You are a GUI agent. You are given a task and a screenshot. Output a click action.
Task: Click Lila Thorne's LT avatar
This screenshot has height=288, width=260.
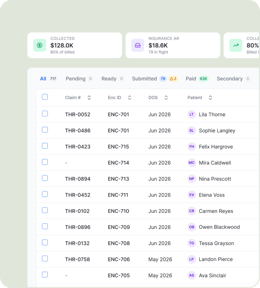[x=191, y=114]
